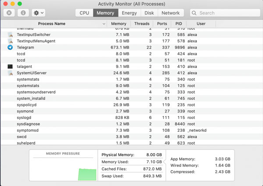
Task: Select the system_installd row
Action: click(131, 98)
